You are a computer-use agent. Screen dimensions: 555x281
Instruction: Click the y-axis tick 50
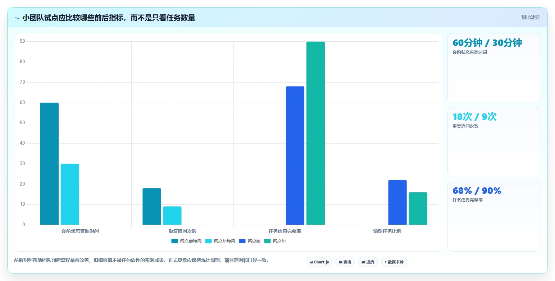coord(22,123)
